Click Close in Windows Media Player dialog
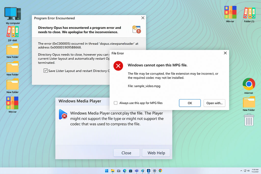This screenshot has width=261, height=174. pyautogui.click(x=126, y=153)
